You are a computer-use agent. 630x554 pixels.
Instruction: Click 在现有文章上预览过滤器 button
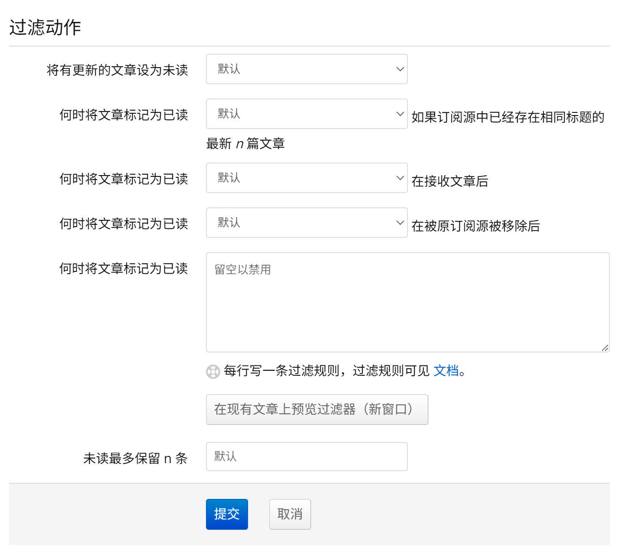[x=317, y=409]
